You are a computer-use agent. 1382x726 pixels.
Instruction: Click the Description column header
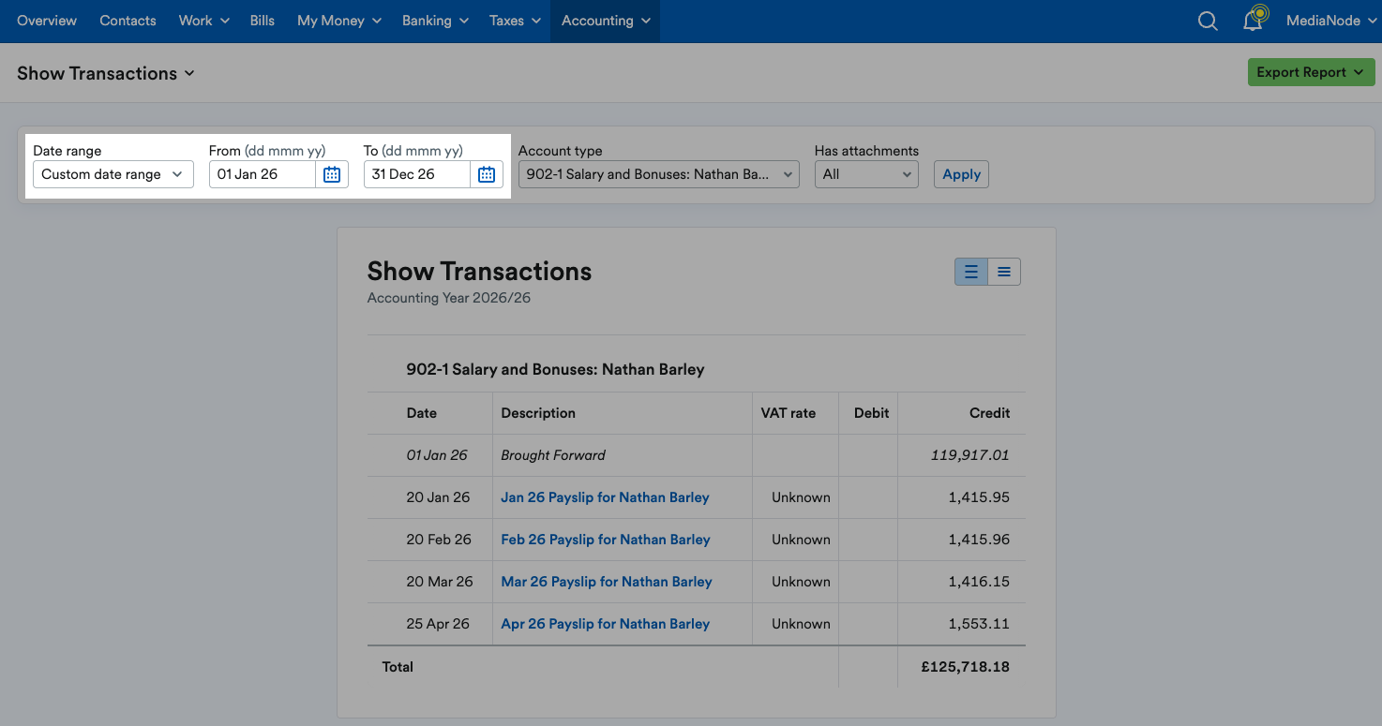[x=538, y=413]
